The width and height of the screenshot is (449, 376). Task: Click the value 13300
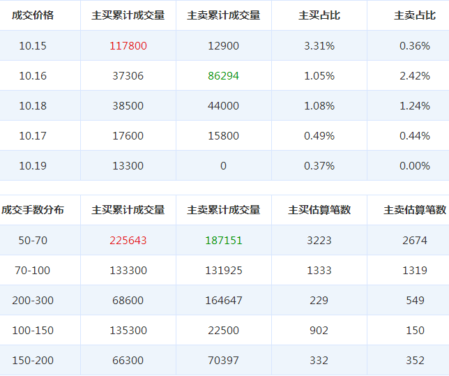click(x=128, y=166)
